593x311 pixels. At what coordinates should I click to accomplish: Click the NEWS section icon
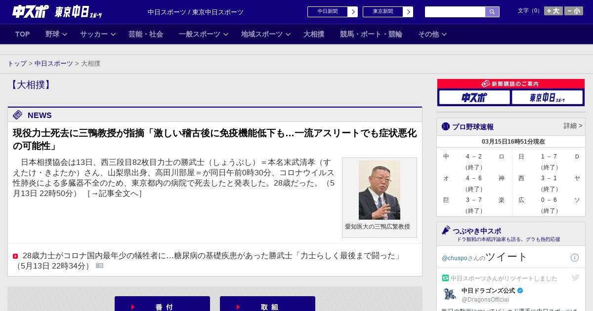18,115
